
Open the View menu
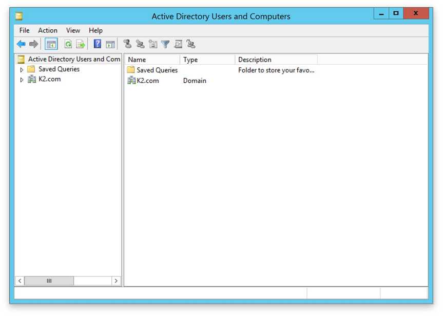click(73, 30)
